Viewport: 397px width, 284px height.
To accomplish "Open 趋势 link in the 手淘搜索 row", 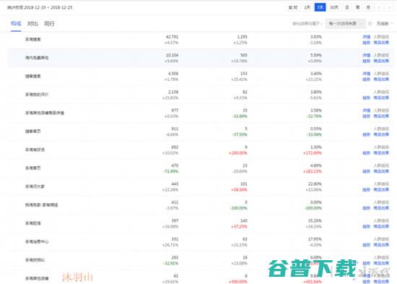I will tap(367, 43).
